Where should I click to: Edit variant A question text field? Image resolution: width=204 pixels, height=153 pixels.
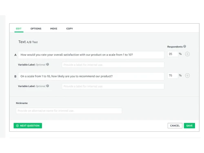(x=91, y=55)
